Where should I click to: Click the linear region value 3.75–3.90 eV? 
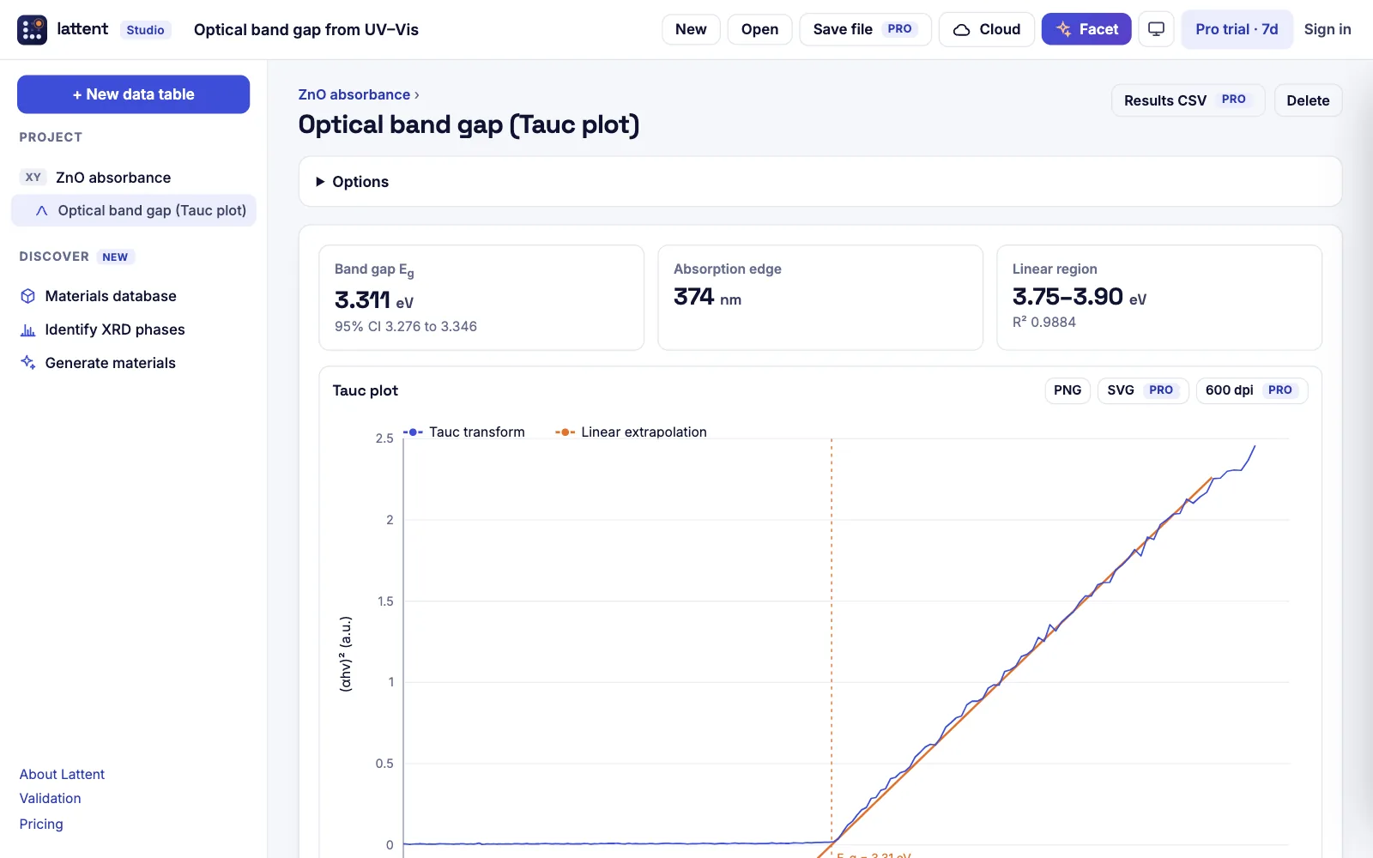click(x=1080, y=297)
